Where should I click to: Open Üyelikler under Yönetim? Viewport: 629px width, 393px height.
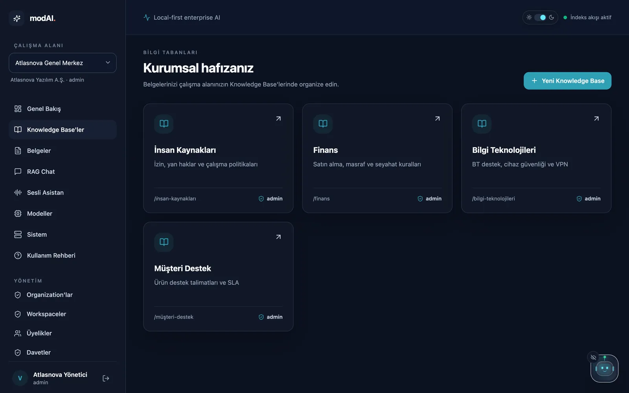point(63,333)
